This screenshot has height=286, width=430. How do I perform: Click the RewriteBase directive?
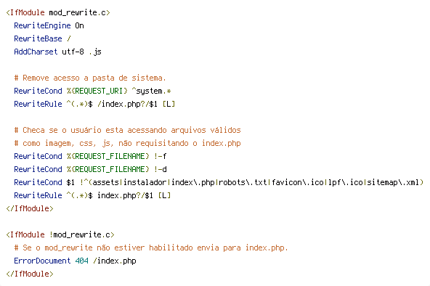(x=38, y=38)
